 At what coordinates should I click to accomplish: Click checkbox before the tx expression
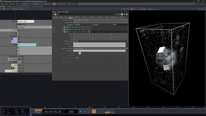tap(67, 27)
